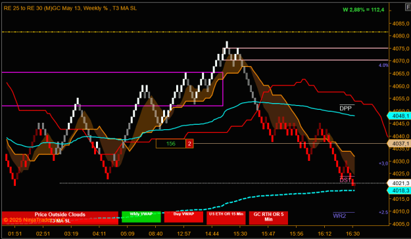411x239 pixels.
Task: Click the red 2 box beside 156
Action: click(189, 143)
